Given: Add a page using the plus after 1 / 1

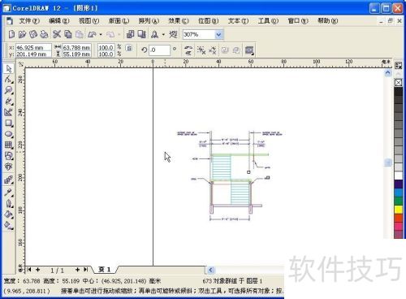Looking at the screenshot, I should [x=77, y=270].
